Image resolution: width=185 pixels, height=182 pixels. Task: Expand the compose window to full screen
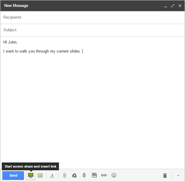(173, 6)
